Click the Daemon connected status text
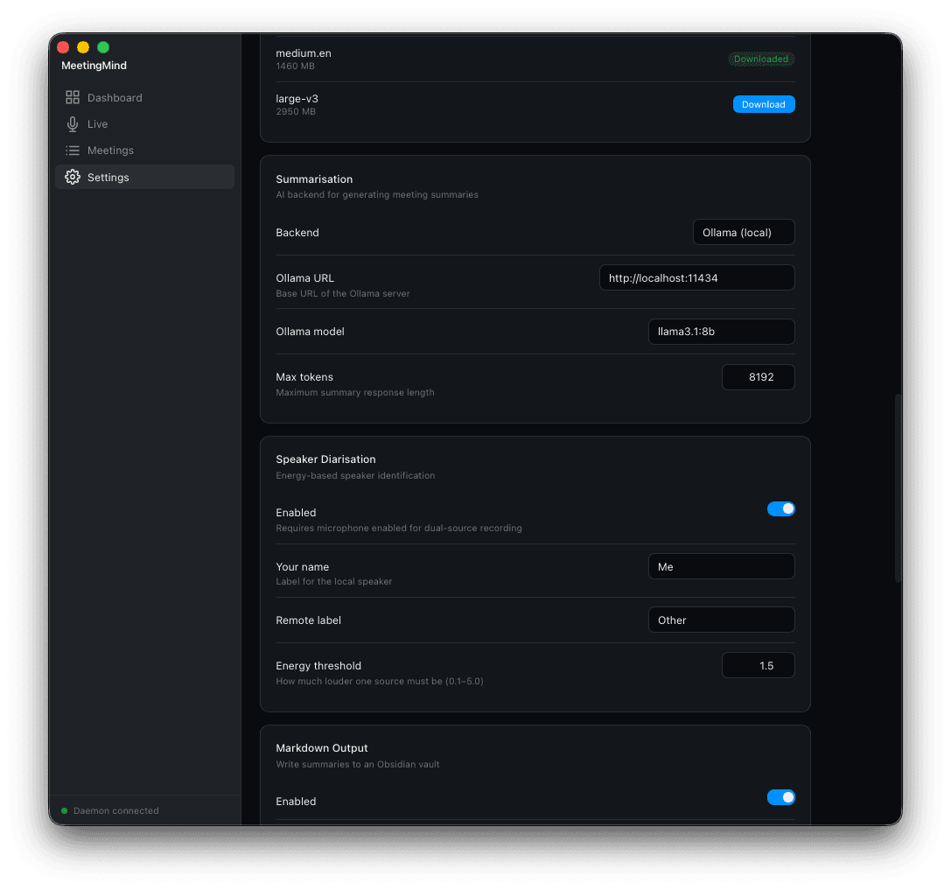This screenshot has height=890, width=951. (115, 810)
